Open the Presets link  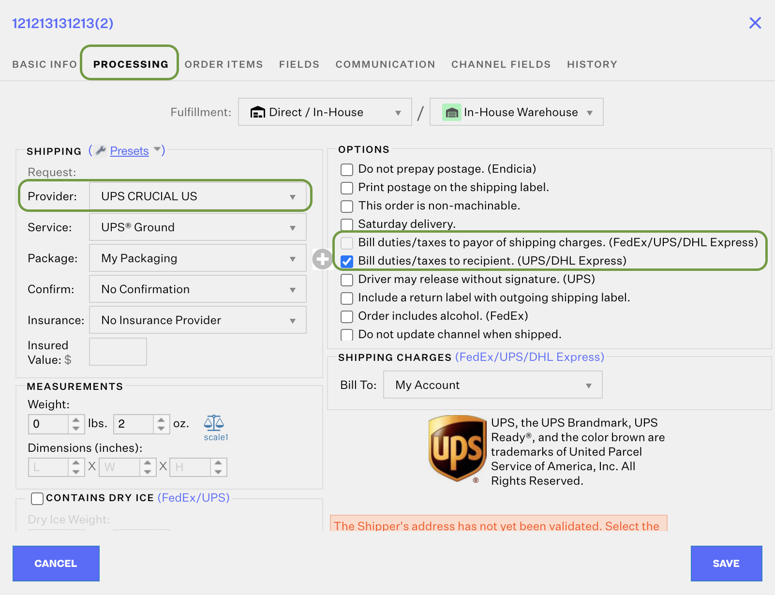pyautogui.click(x=129, y=151)
